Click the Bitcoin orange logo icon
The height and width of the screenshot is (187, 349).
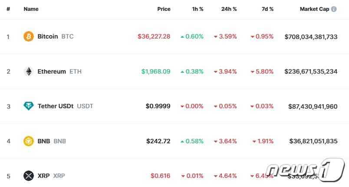click(29, 36)
